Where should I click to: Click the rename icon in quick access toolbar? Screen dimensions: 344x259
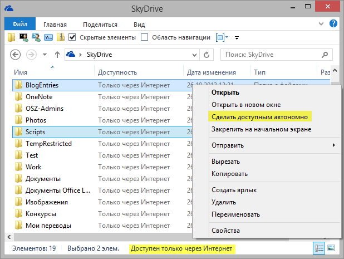[x=48, y=37]
